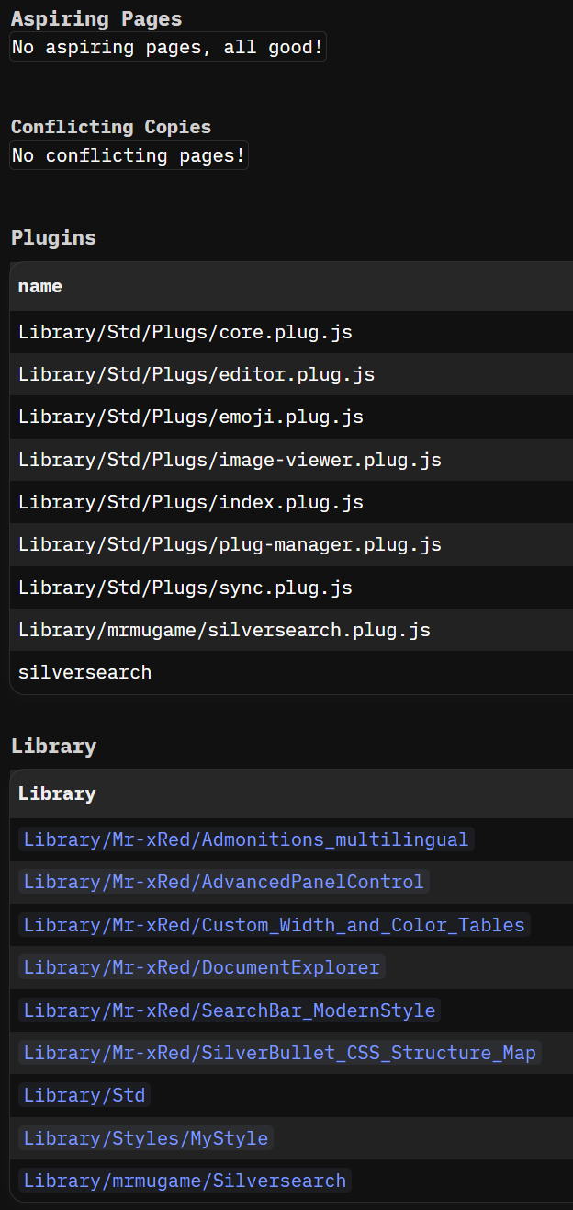Click Library/mrmugame/silversearch.plug.js plugin row
Viewport: 573px width, 1210px height.
[x=224, y=630]
